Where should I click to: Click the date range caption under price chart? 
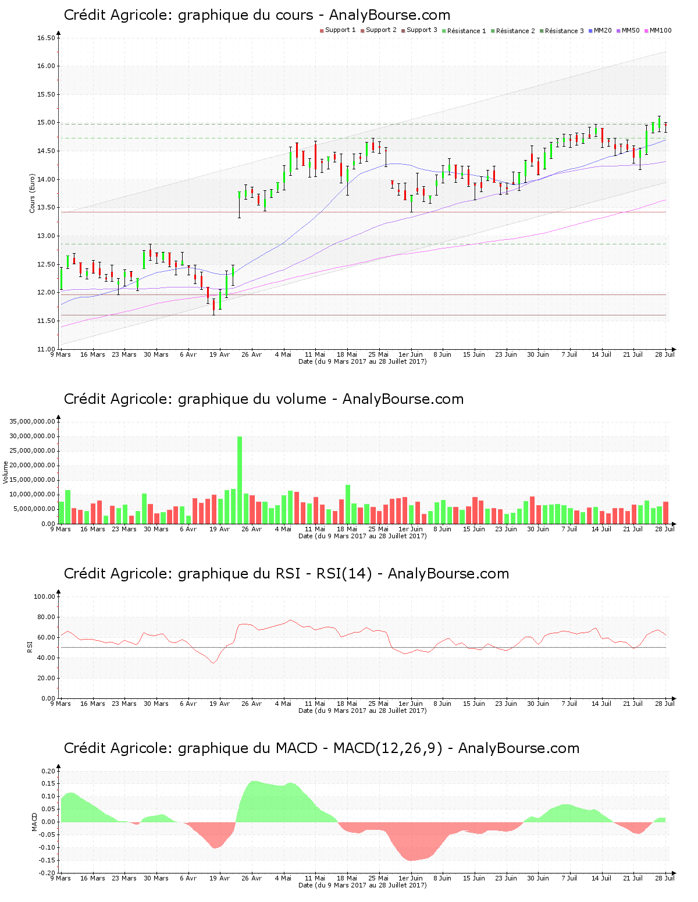pyautogui.click(x=362, y=361)
